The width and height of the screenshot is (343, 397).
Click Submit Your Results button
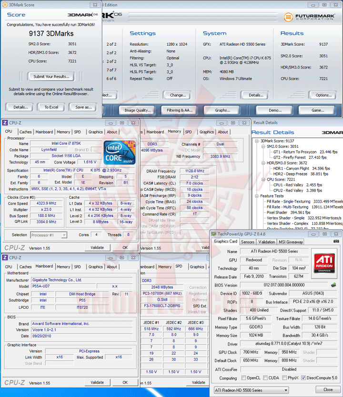(51, 76)
